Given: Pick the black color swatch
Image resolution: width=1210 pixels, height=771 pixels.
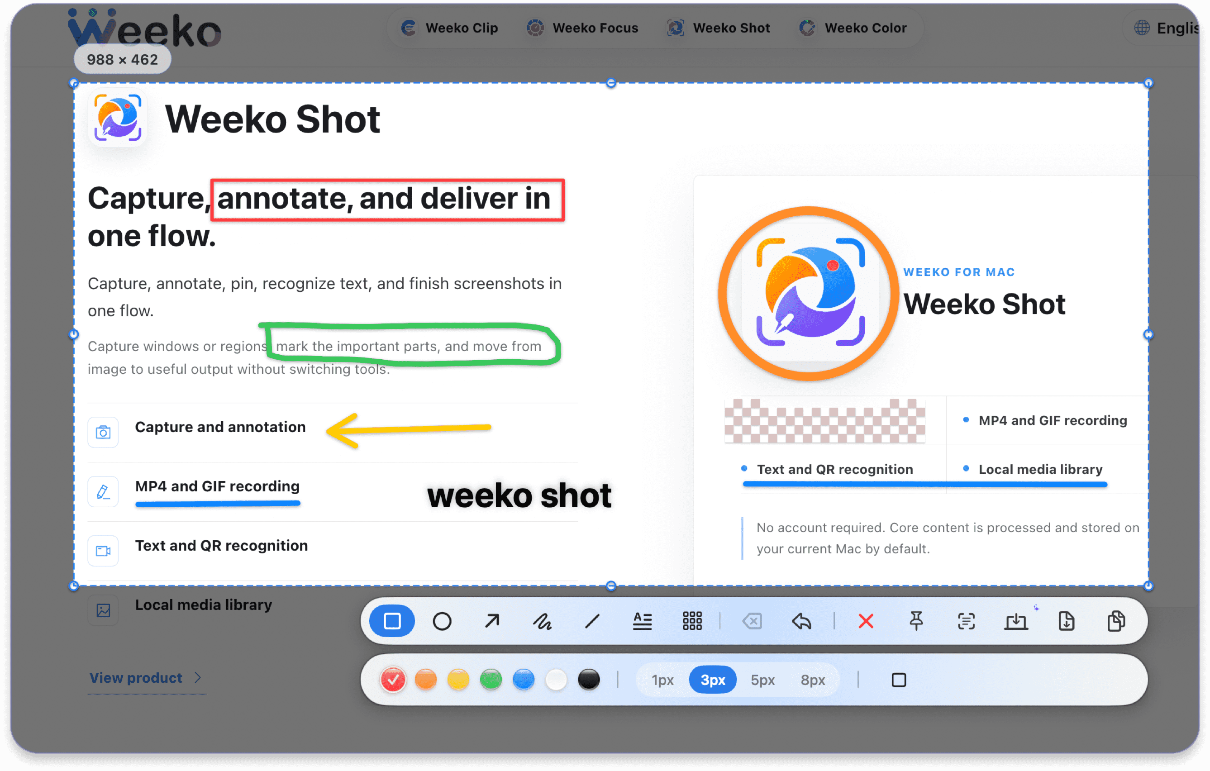Looking at the screenshot, I should pos(589,680).
